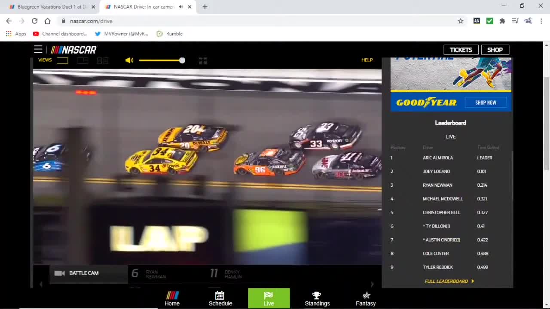Open the TICKETS button
The image size is (550, 309).
point(461,50)
